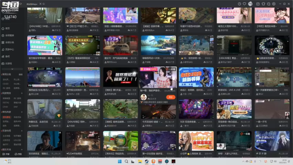Open the vintage car 七夕女神 thumbnail
The width and height of the screenshot is (293, 165).
pyautogui.click(x=120, y=45)
